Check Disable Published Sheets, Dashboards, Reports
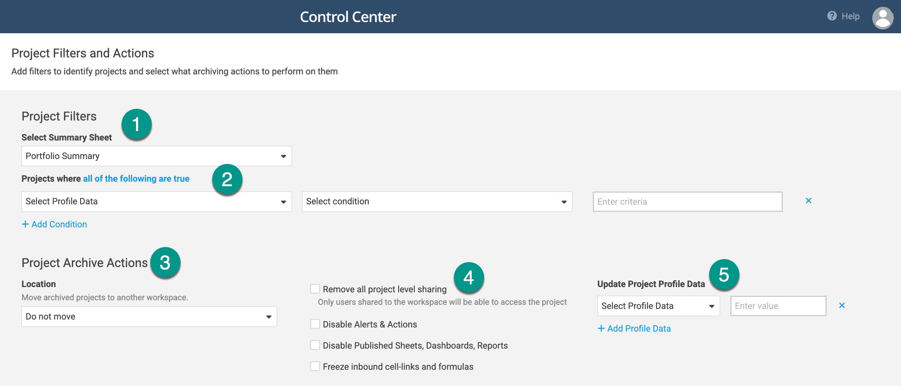This screenshot has width=901, height=386. (x=315, y=345)
